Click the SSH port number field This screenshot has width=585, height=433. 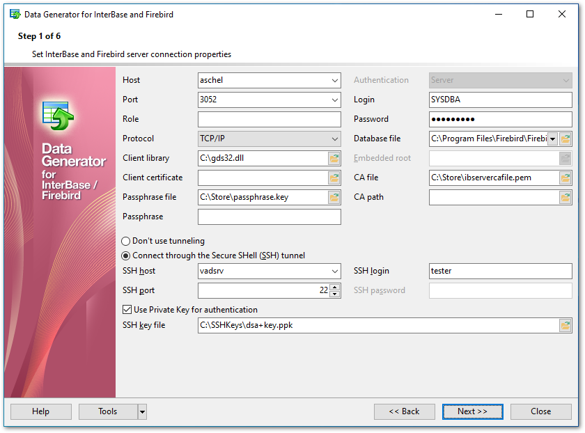tap(264, 291)
